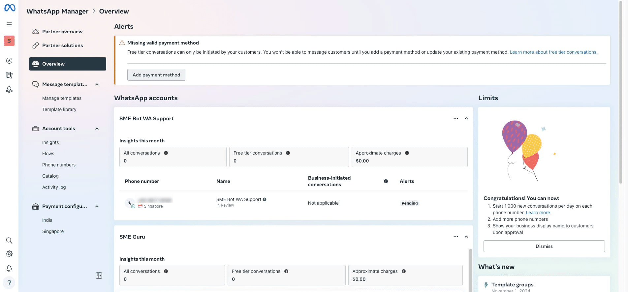Click Template groups heading under What's new

pos(512,285)
